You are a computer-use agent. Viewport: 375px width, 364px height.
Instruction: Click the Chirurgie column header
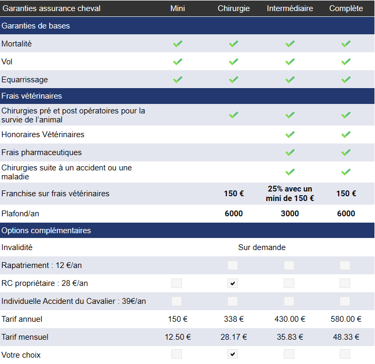click(234, 8)
